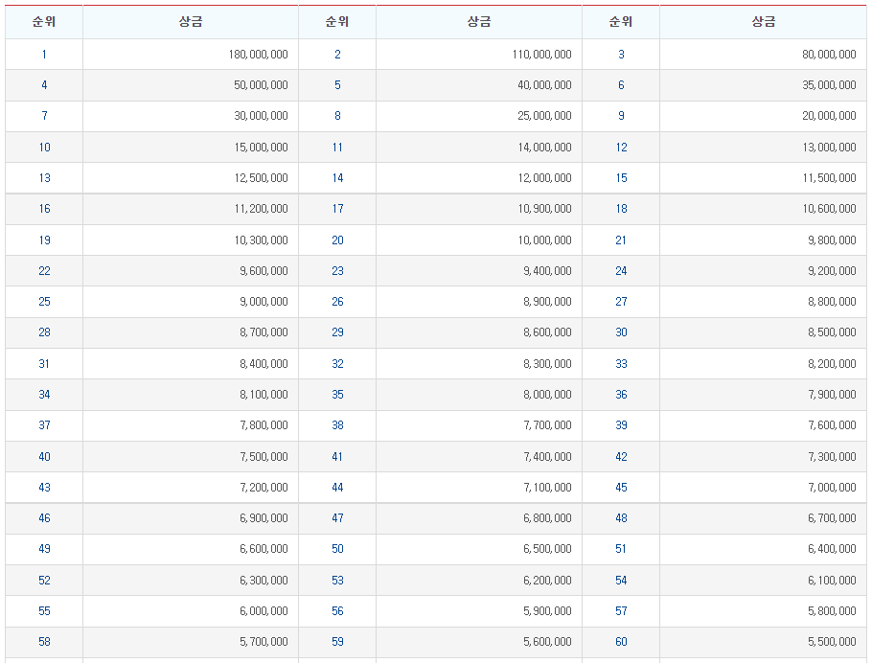The height and width of the screenshot is (663, 872).
Task: Select rank 17 cell
Action: click(337, 209)
